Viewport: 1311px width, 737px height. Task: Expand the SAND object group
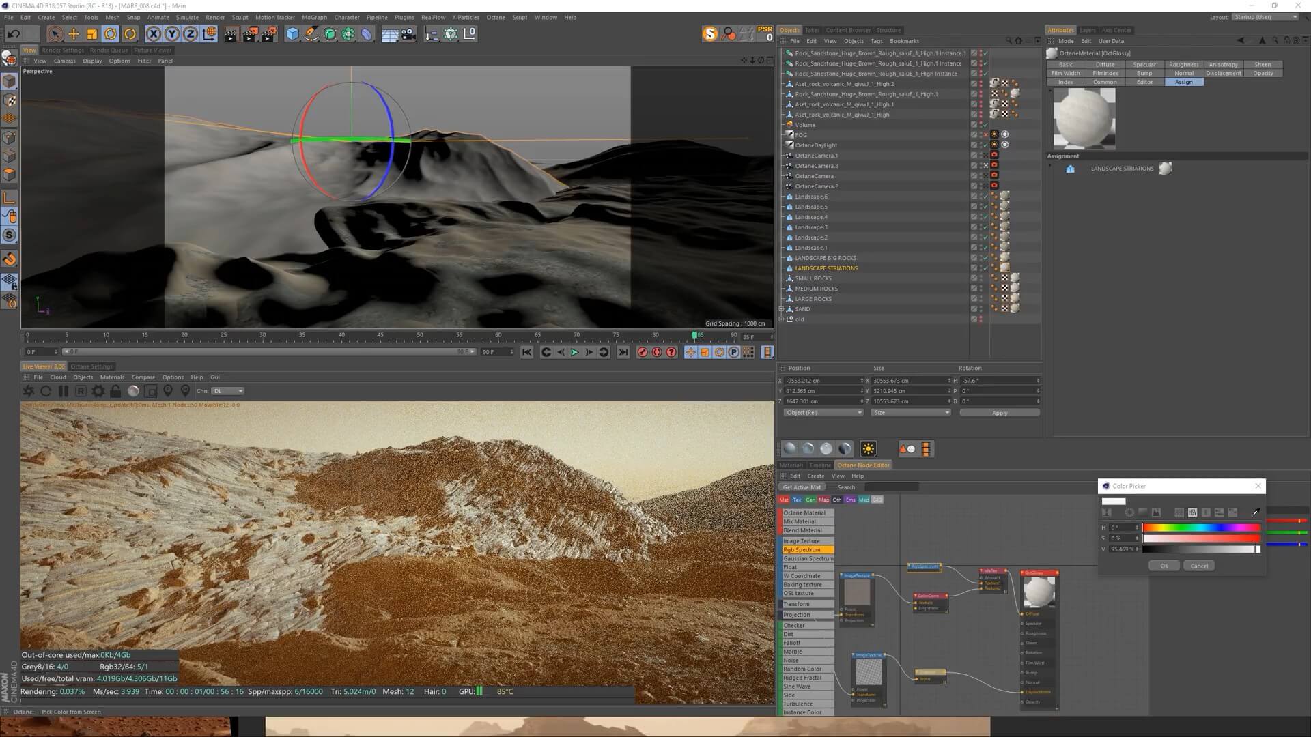point(782,309)
